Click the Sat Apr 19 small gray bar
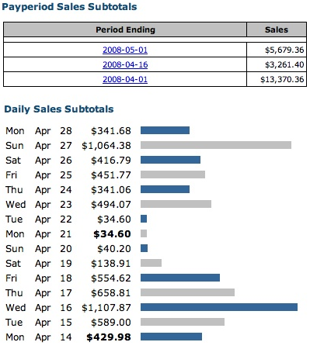 [151, 263]
